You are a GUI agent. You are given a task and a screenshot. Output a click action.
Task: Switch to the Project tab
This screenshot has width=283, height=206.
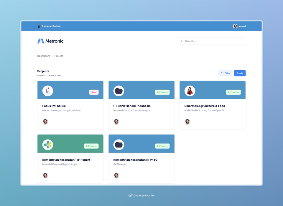pyautogui.click(x=59, y=56)
